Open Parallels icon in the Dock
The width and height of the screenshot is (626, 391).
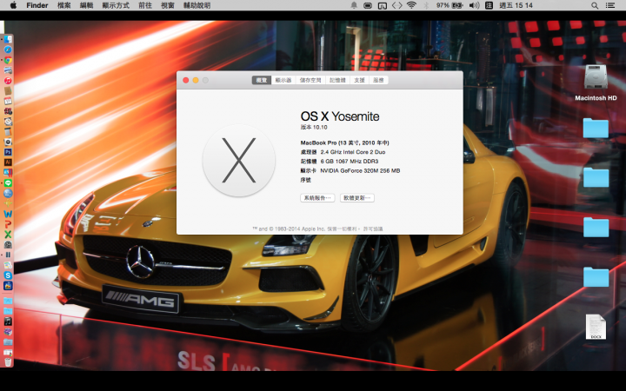pos(8,255)
